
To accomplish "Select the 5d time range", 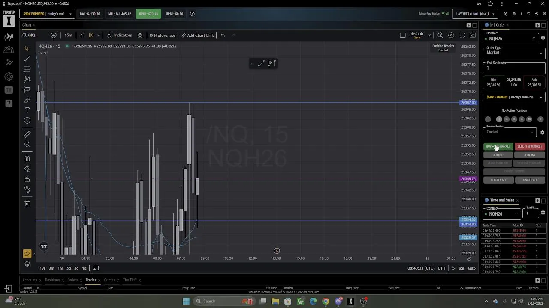I will pos(69,268).
